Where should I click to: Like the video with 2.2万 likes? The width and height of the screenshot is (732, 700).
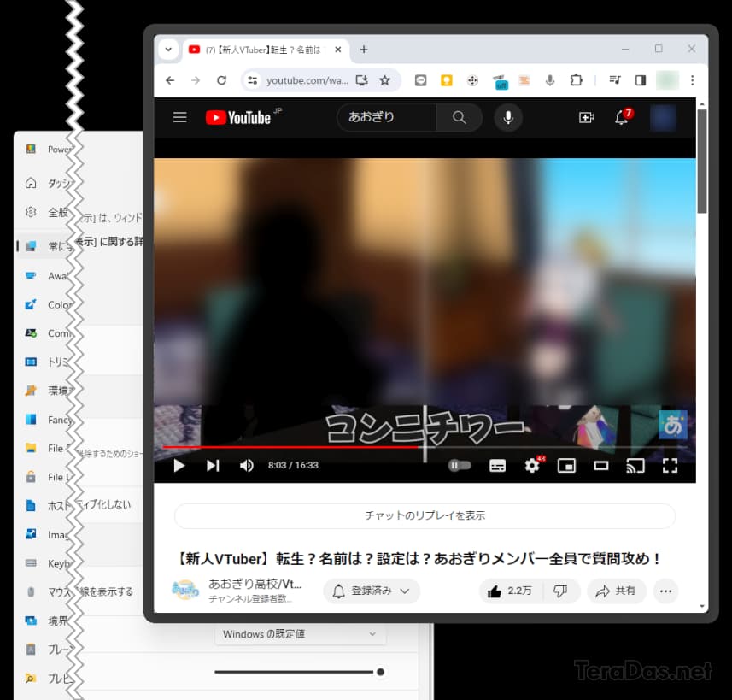[x=510, y=591]
